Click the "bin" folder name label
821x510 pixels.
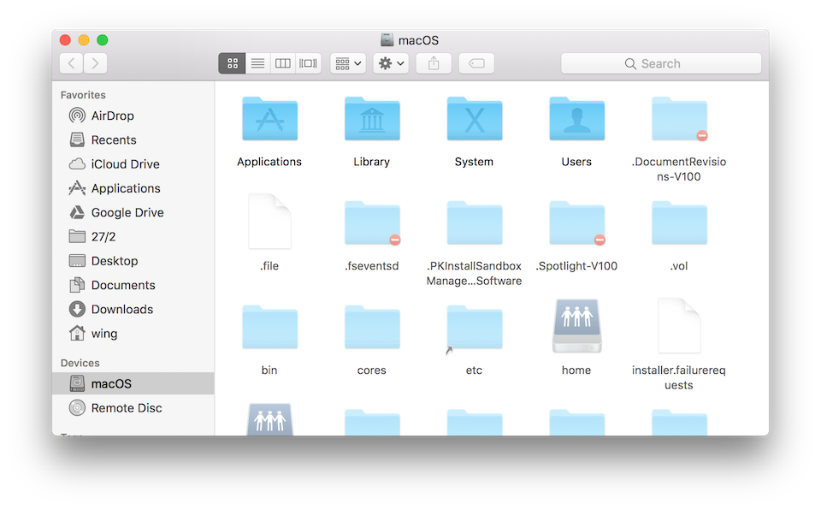[269, 370]
